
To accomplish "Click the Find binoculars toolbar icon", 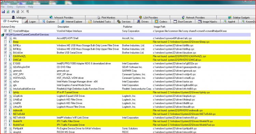I will click(x=13, y=12).
